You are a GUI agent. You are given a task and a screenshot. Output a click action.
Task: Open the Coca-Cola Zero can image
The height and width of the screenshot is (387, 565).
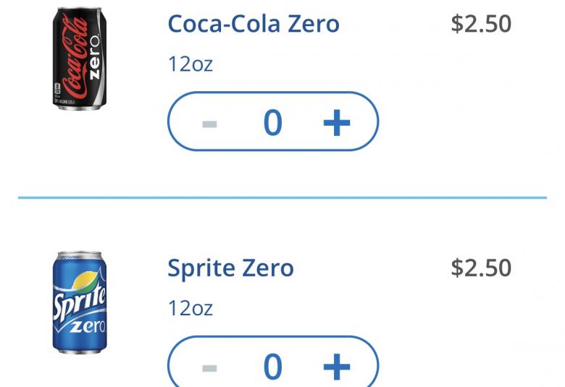pos(80,59)
